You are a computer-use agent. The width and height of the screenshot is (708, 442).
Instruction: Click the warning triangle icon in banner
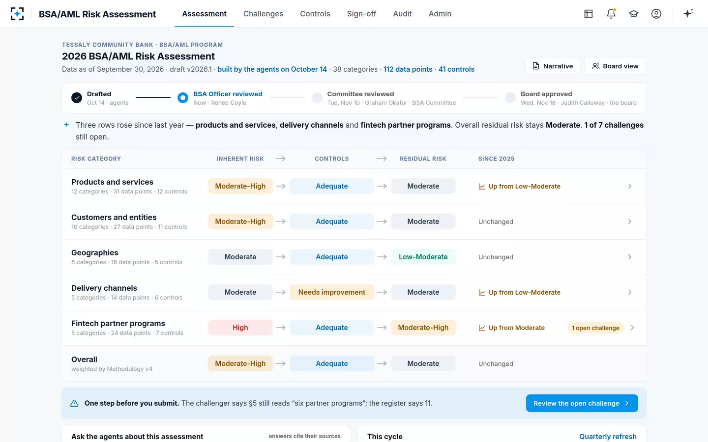click(x=74, y=403)
